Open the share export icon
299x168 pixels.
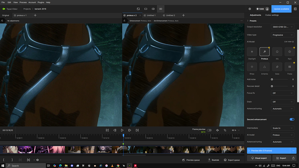(x=293, y=158)
